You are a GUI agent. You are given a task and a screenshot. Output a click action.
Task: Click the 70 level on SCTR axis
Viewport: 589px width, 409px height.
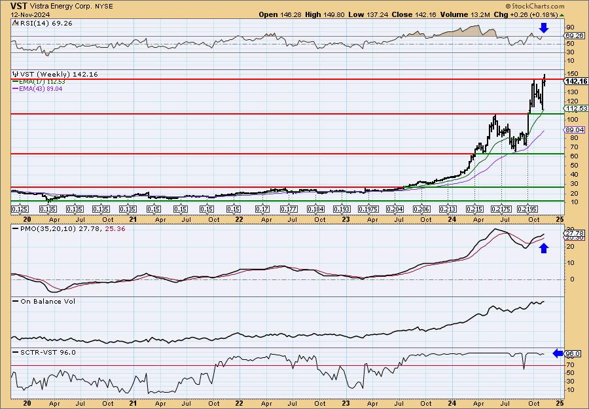click(x=571, y=365)
